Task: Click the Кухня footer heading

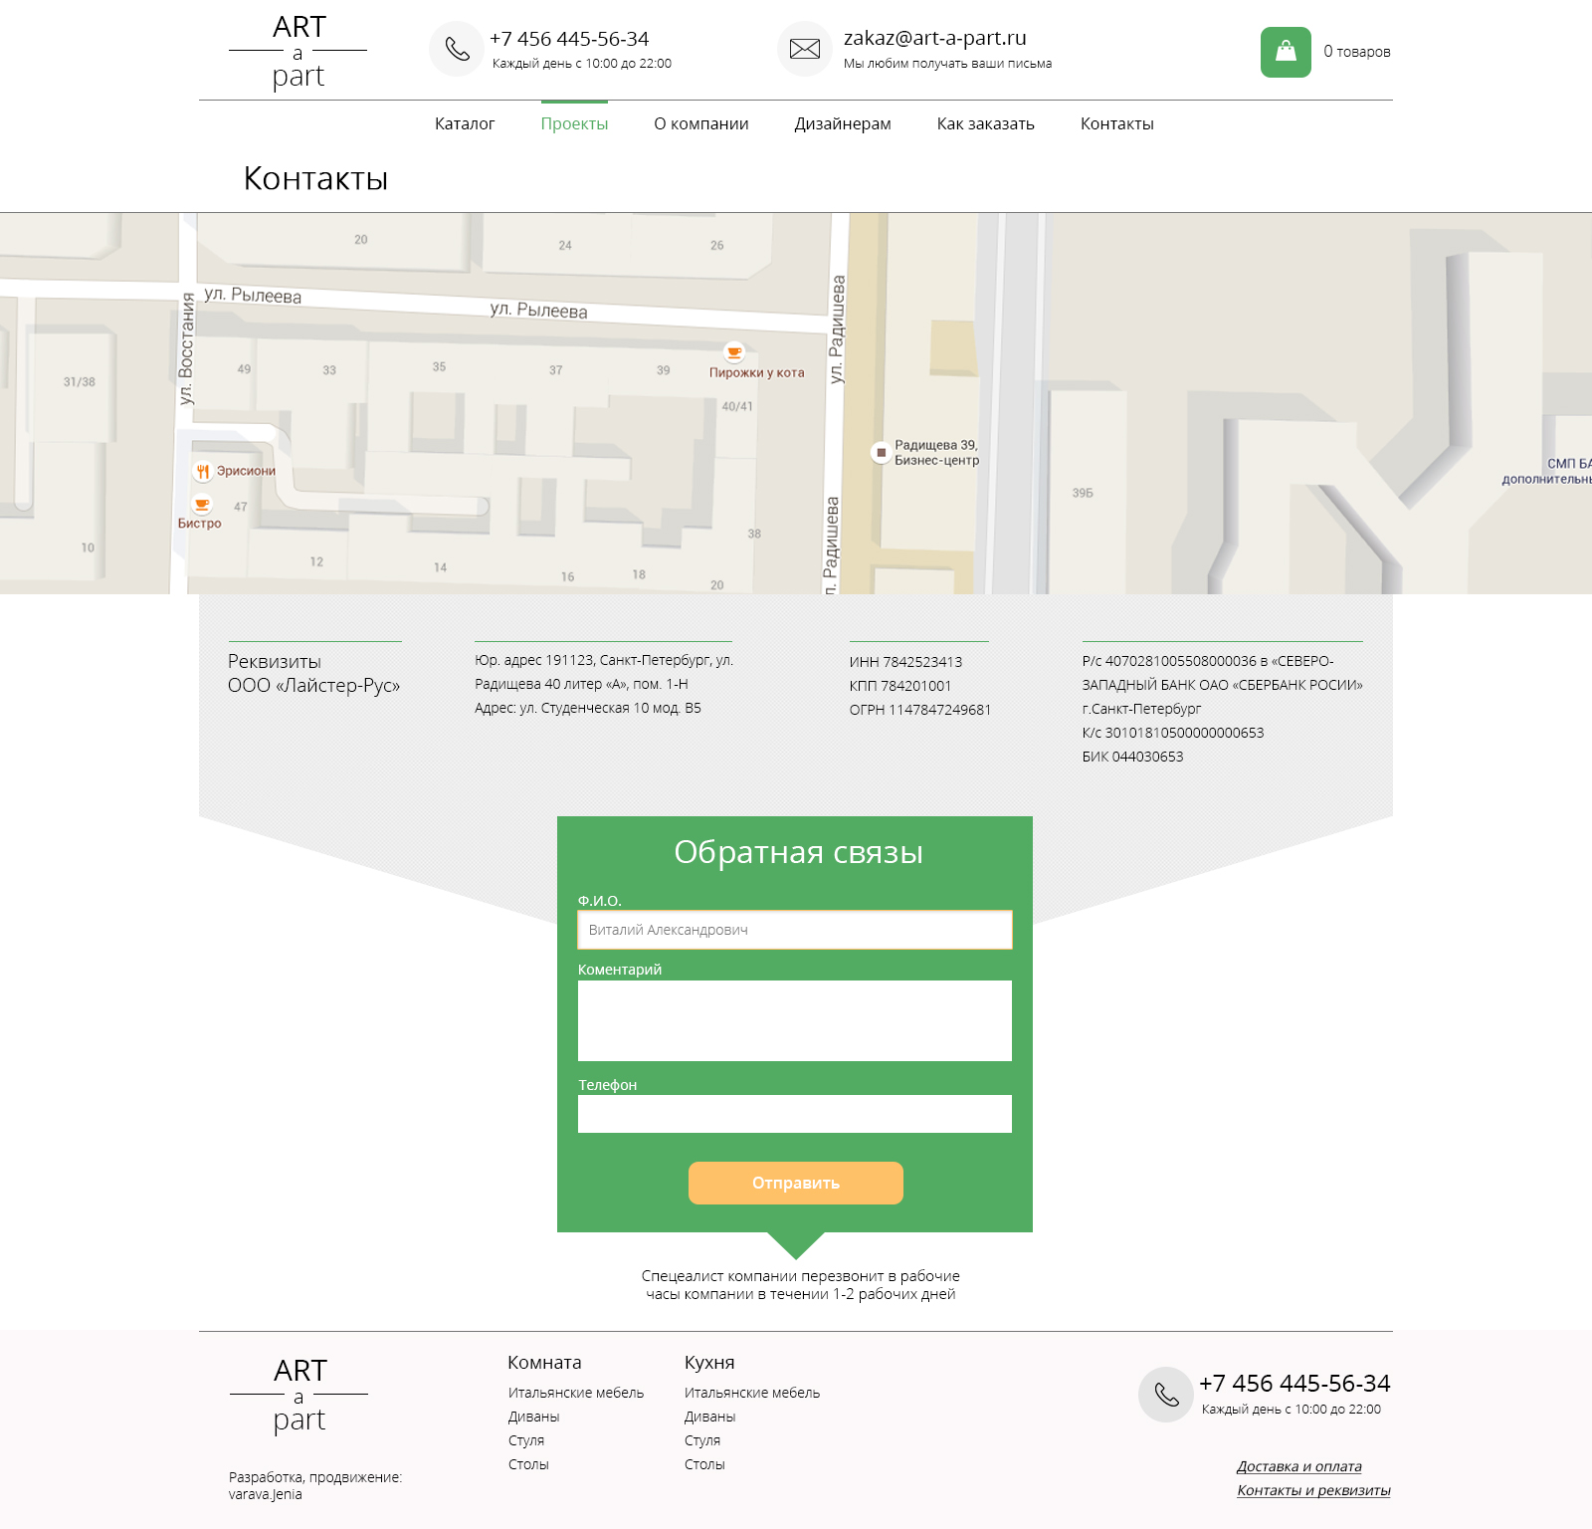Action: coord(709,1363)
